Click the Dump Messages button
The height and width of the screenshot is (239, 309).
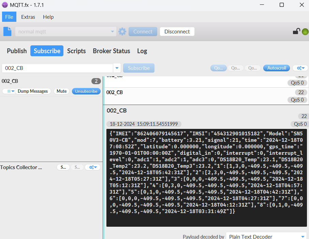pyautogui.click(x=33, y=91)
